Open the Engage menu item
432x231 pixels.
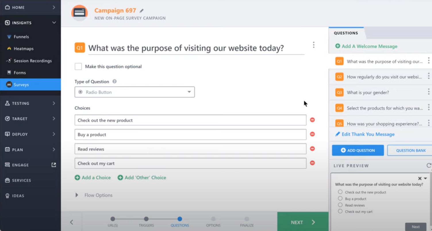20,165
